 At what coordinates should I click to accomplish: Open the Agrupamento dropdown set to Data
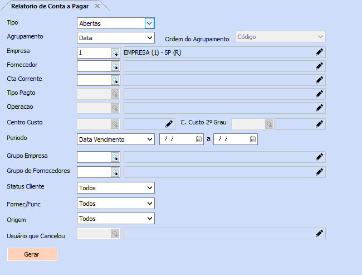point(149,37)
